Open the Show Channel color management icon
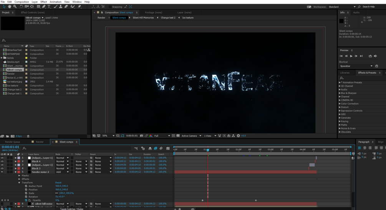This screenshot has width=386, height=210. 151,136
